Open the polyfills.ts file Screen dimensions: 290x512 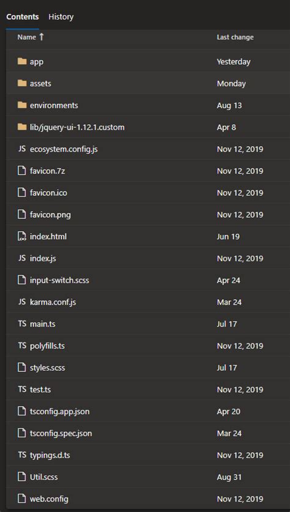(x=47, y=346)
